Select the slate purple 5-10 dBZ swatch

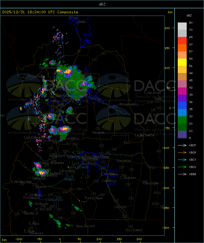tap(182, 134)
